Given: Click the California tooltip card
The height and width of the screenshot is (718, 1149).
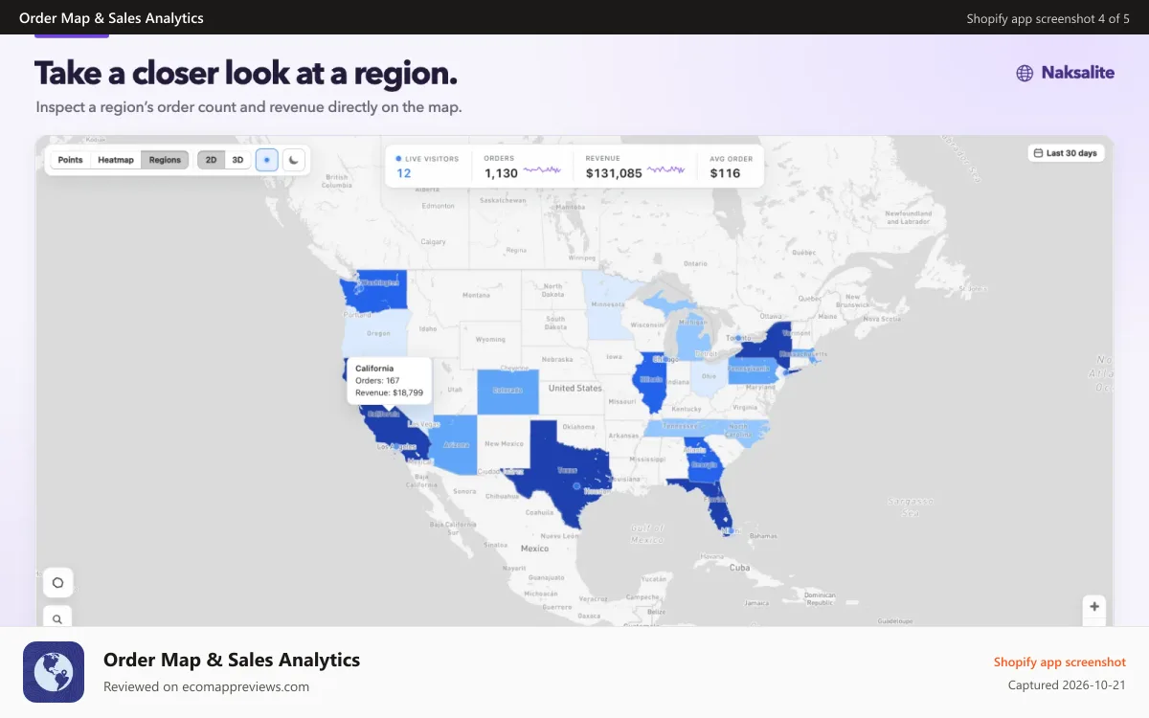Looking at the screenshot, I should tap(388, 380).
